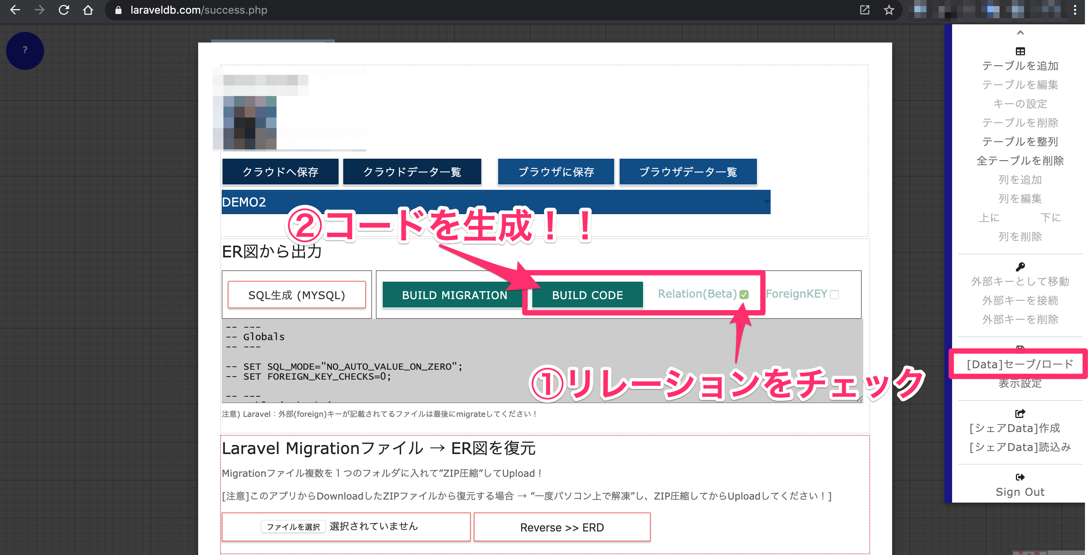
Task: Open 表示設定 in the sidebar
Action: [1020, 383]
